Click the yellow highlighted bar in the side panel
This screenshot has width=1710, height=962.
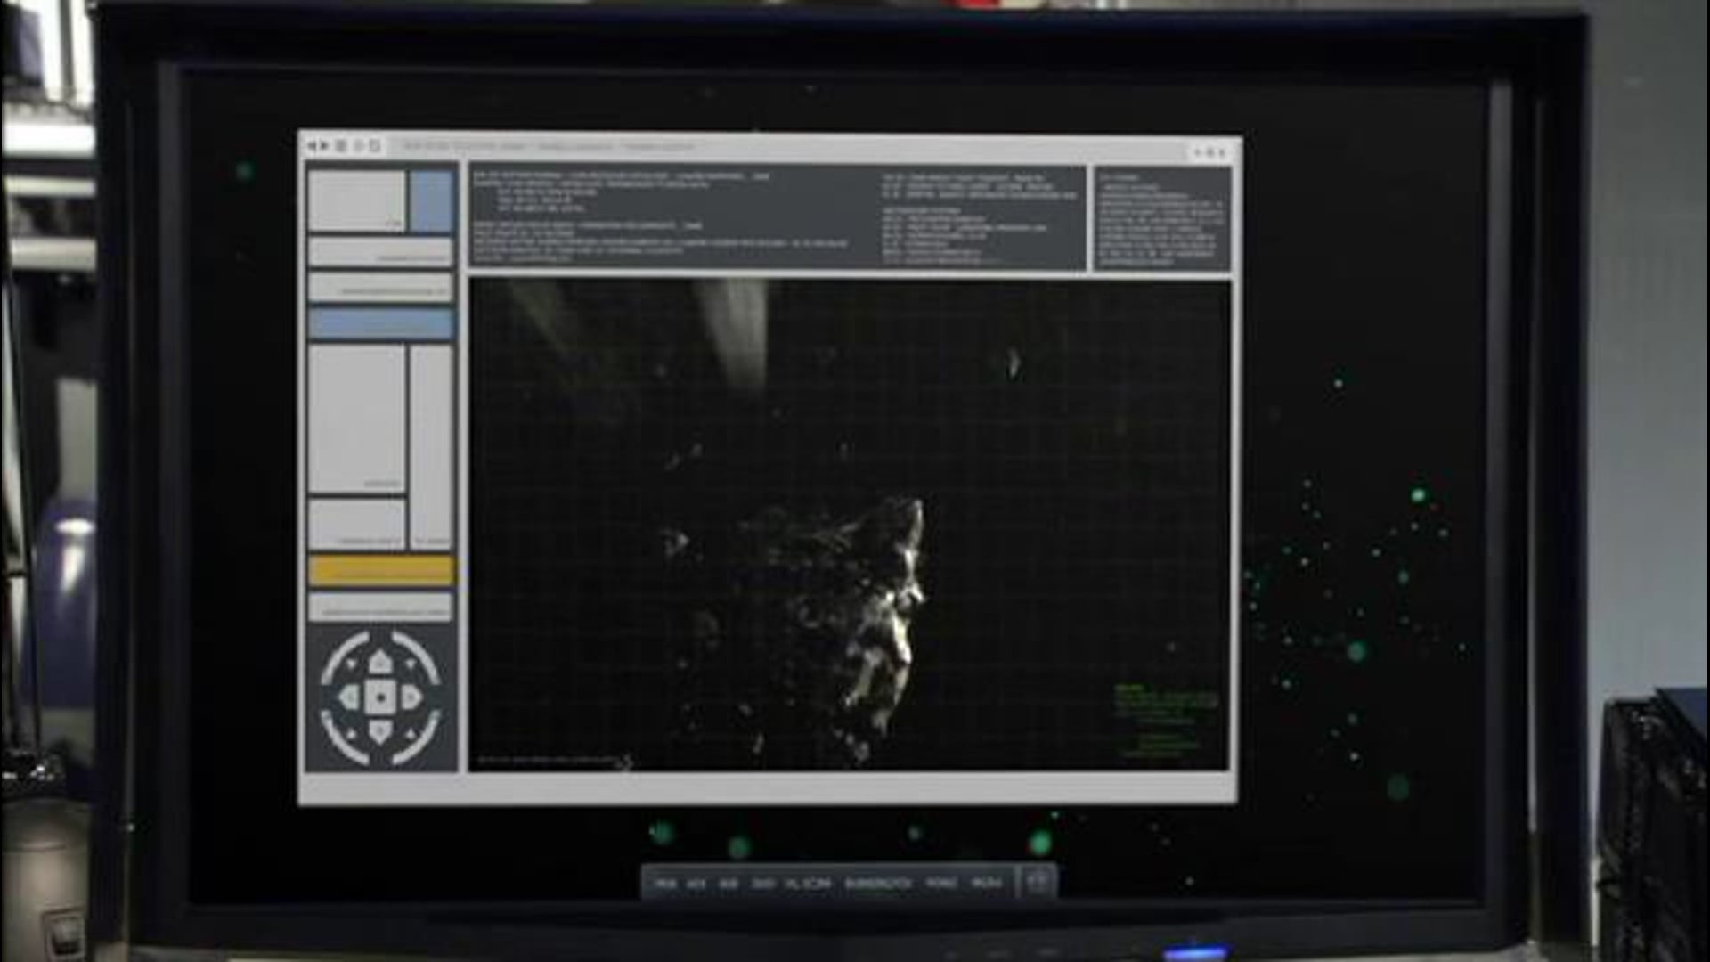tap(381, 570)
